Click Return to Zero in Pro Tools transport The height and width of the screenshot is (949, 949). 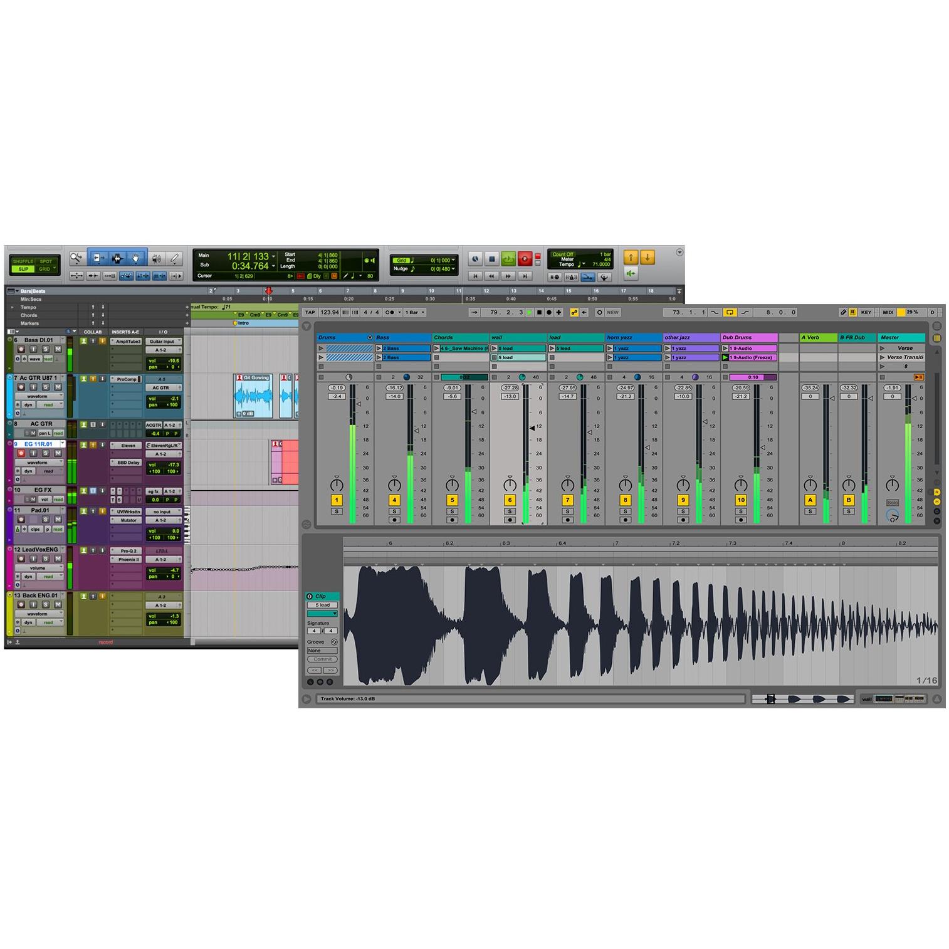(476, 276)
